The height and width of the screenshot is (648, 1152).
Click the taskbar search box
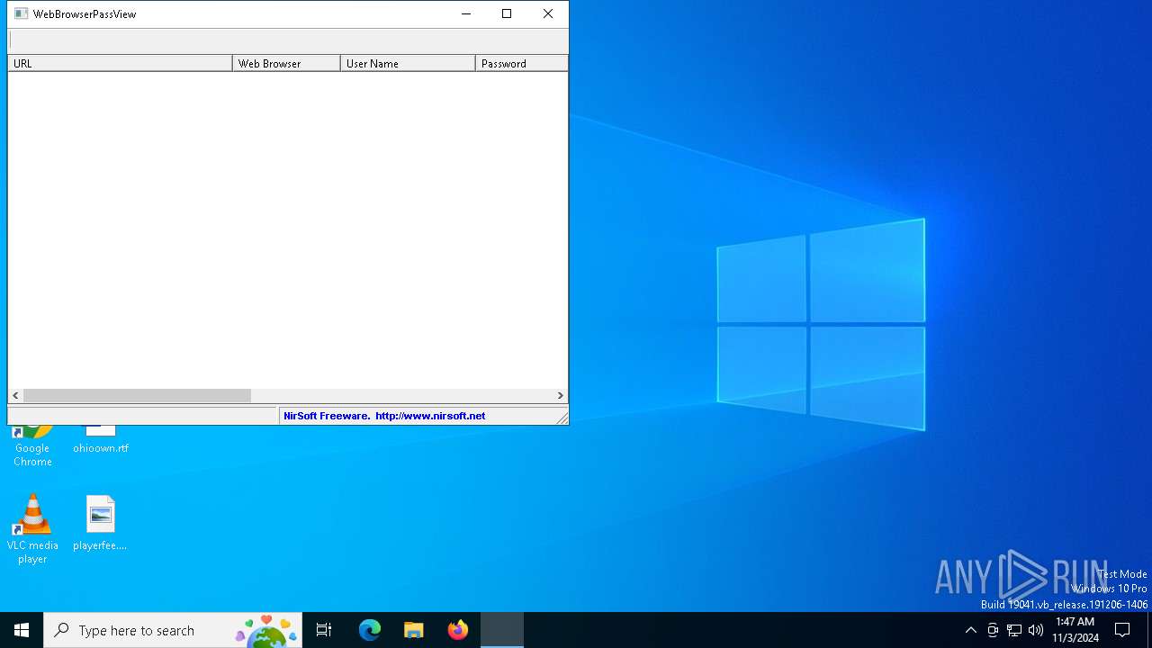(x=173, y=630)
